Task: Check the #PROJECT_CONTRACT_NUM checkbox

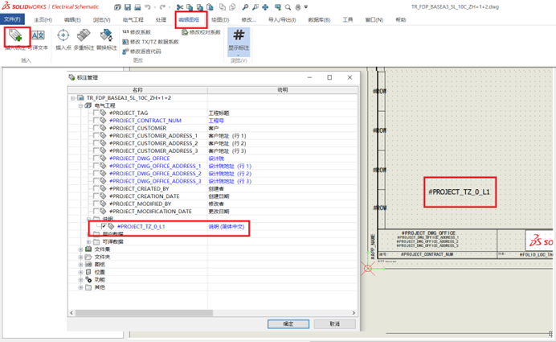Action: tap(96, 120)
